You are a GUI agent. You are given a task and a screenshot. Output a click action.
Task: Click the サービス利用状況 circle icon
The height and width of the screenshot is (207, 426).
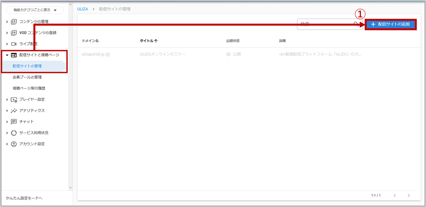14,133
